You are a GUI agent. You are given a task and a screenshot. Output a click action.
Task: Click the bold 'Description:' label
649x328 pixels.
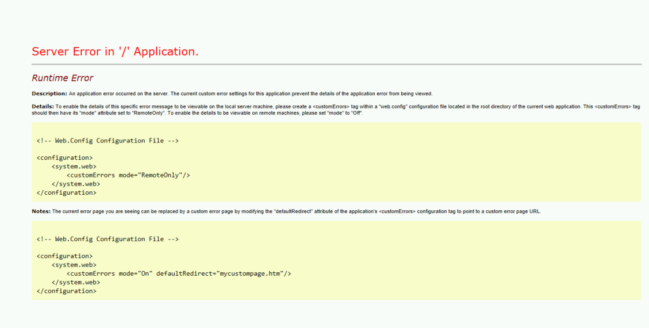click(x=49, y=94)
